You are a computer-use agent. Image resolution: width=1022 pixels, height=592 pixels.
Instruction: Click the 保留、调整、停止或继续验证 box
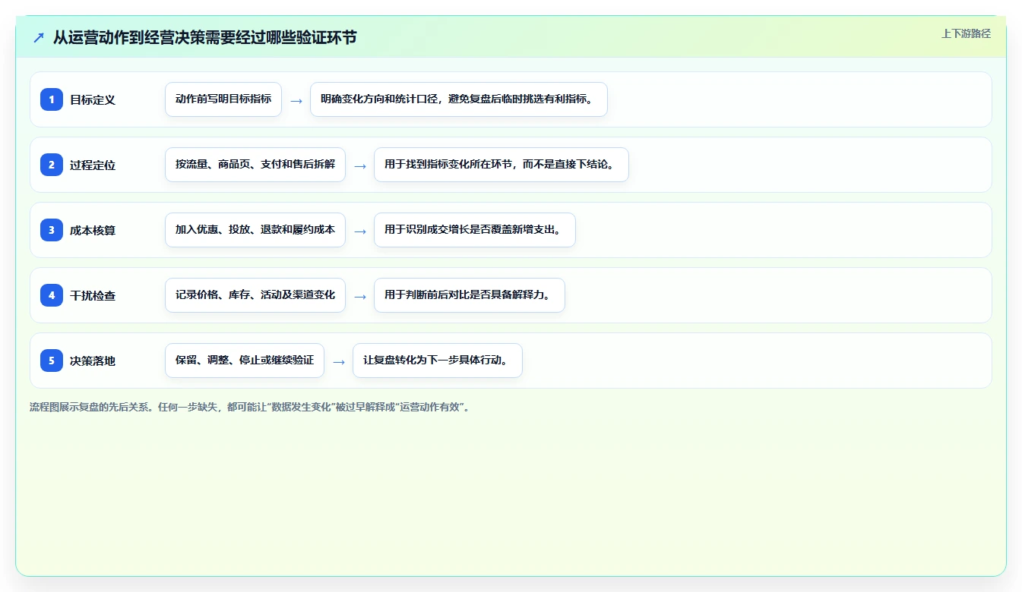[x=245, y=361]
